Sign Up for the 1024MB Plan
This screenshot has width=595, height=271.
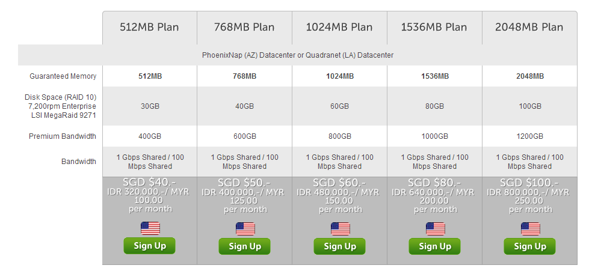[x=340, y=246]
